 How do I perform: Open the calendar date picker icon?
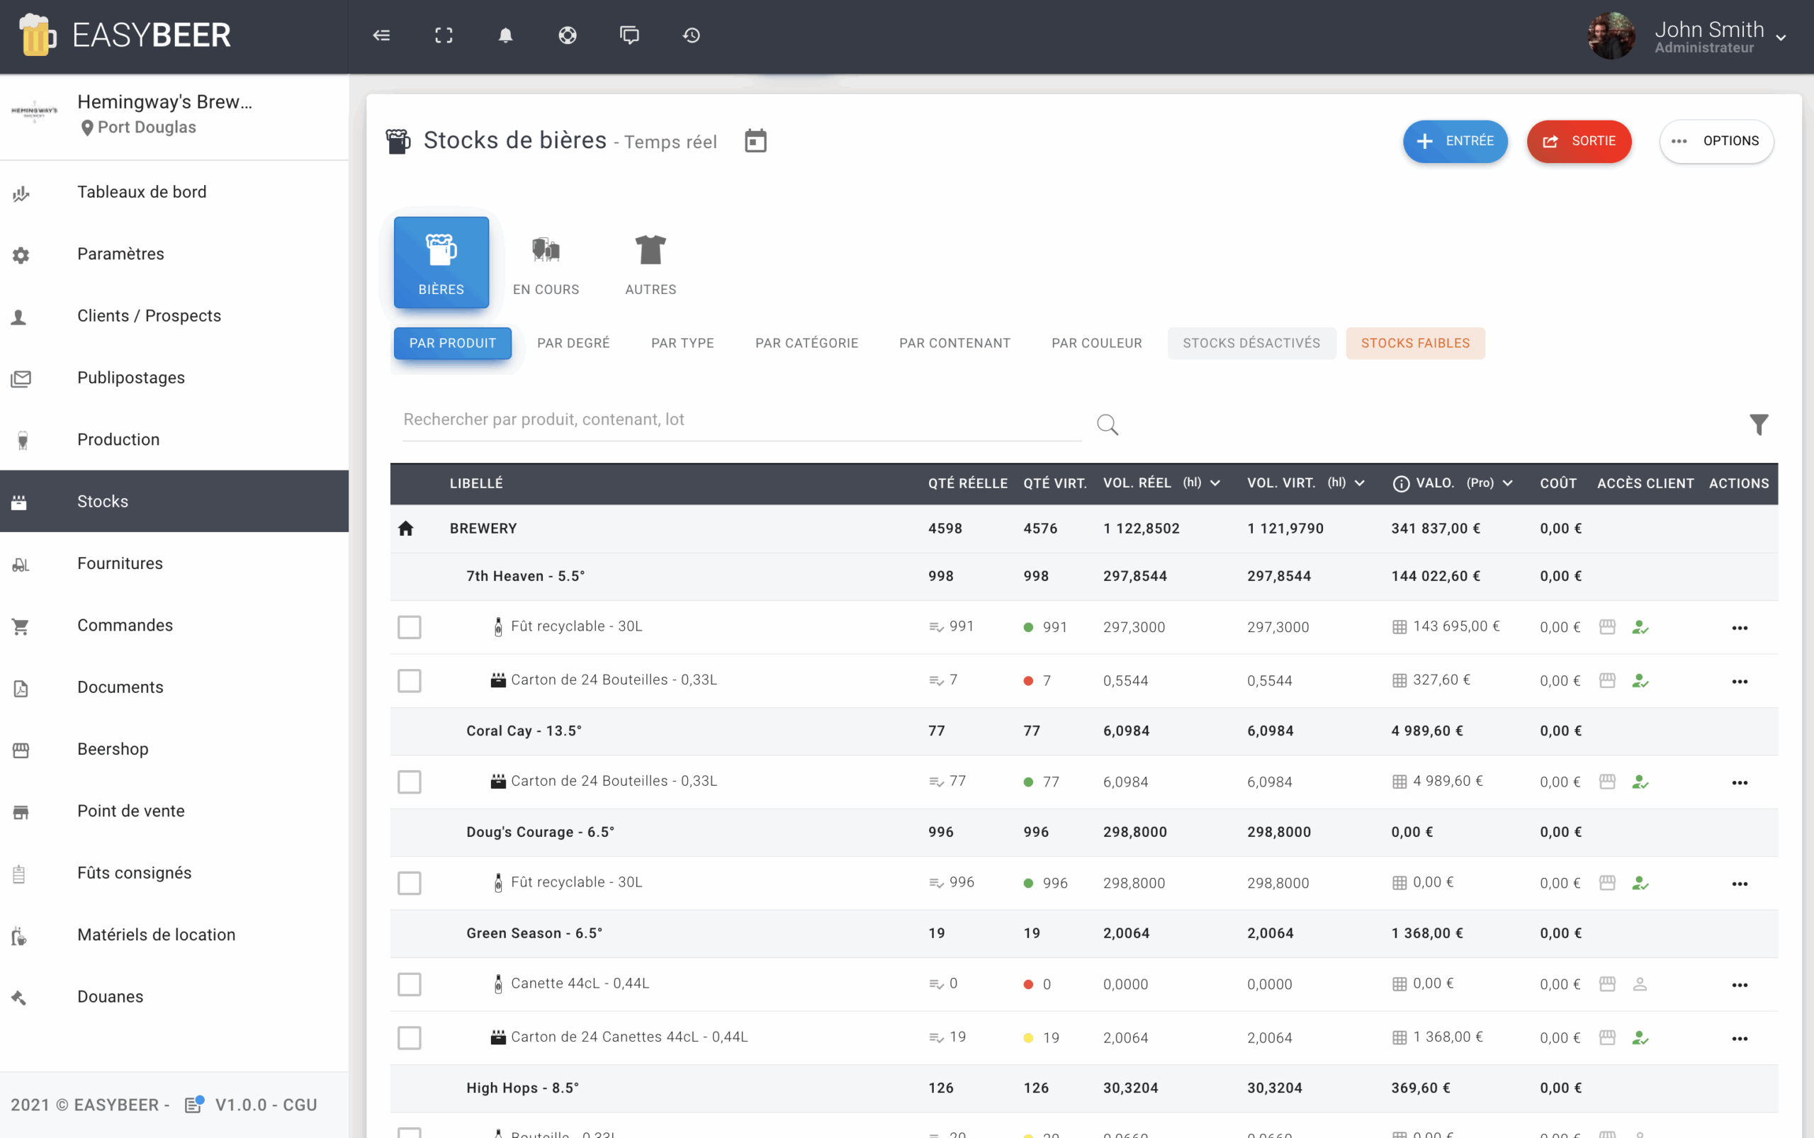point(755,141)
